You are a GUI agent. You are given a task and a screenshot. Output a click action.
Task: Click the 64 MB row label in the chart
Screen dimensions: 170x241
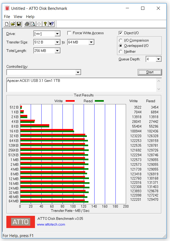[14, 201]
